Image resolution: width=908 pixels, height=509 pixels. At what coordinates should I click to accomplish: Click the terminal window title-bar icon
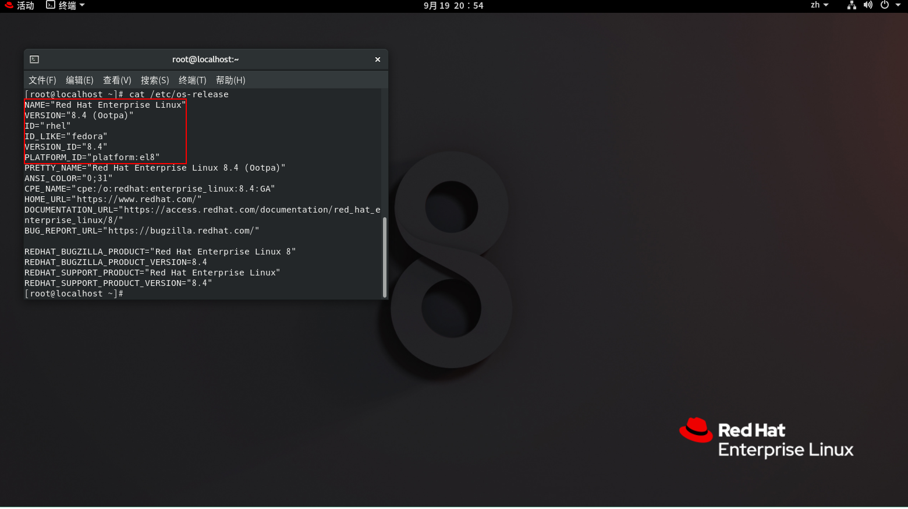pos(34,59)
